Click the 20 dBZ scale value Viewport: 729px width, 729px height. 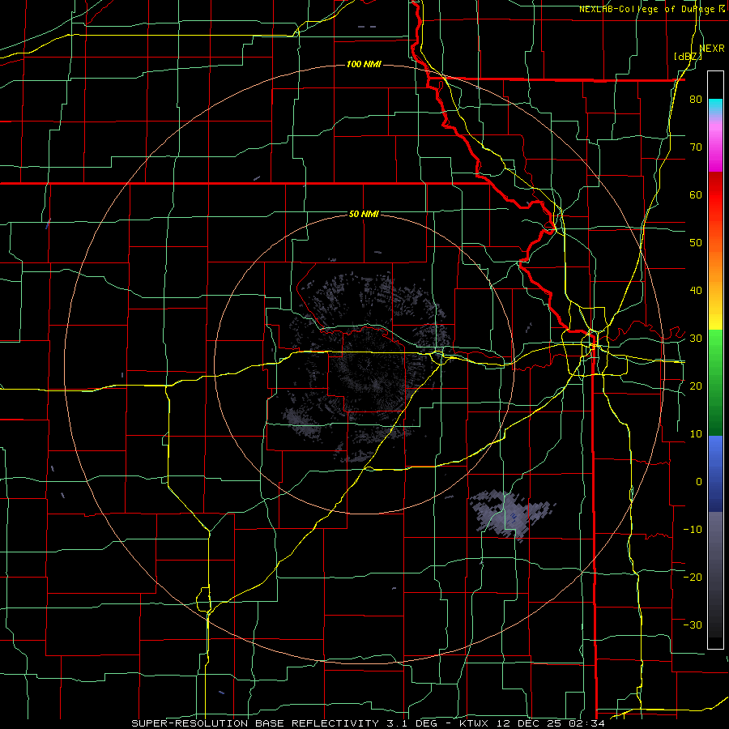[x=696, y=386]
